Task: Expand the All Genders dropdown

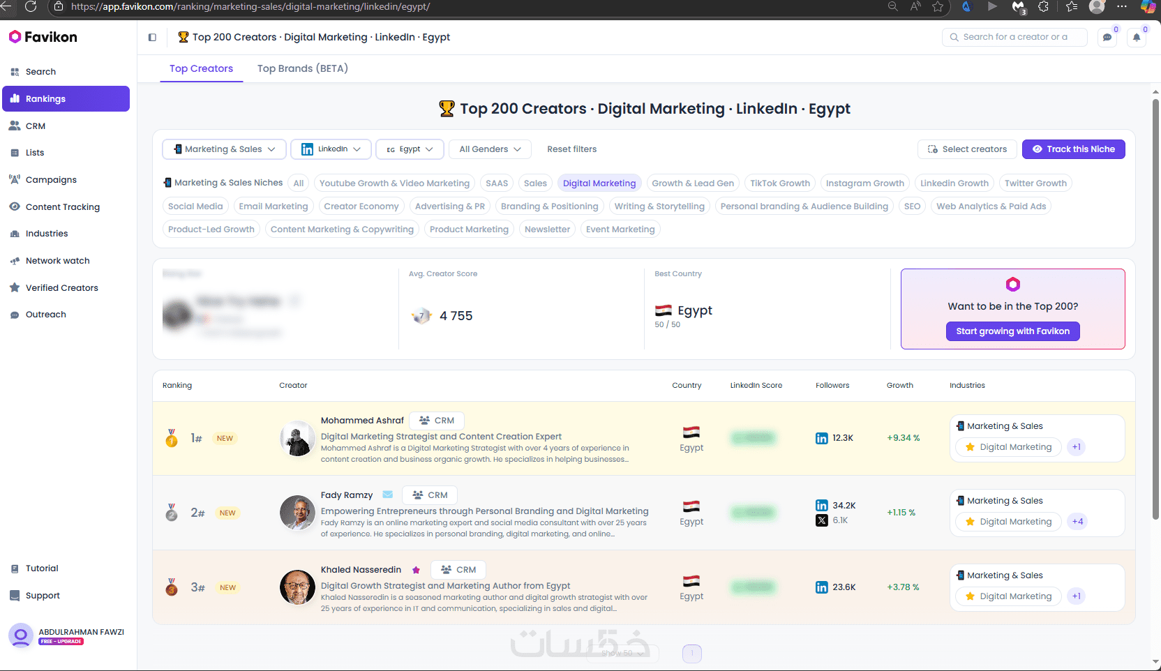Action: coord(490,149)
